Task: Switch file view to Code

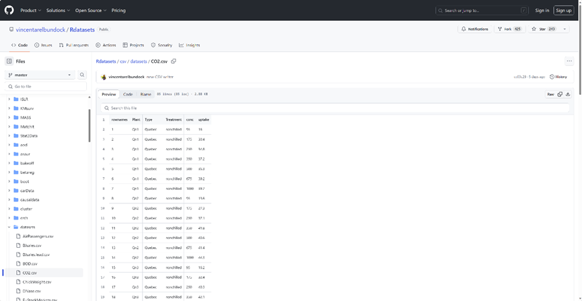Action: coord(128,94)
